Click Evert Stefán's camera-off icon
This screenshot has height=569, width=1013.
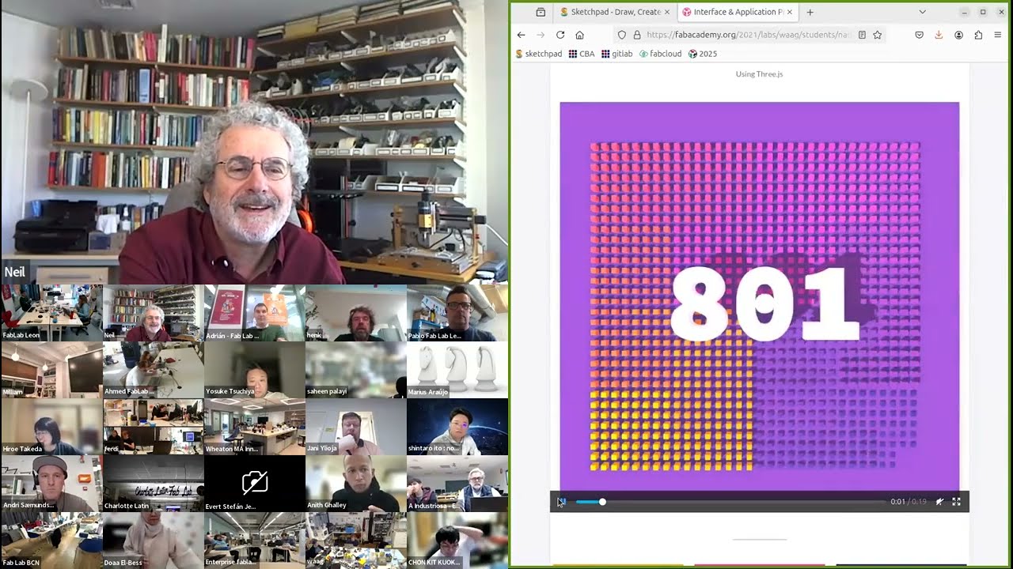254,481
